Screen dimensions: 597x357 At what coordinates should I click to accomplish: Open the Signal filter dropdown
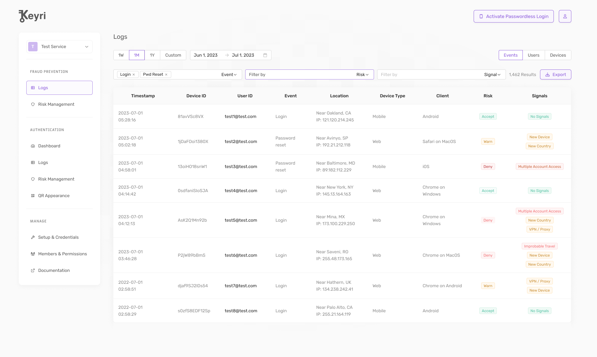pyautogui.click(x=492, y=74)
